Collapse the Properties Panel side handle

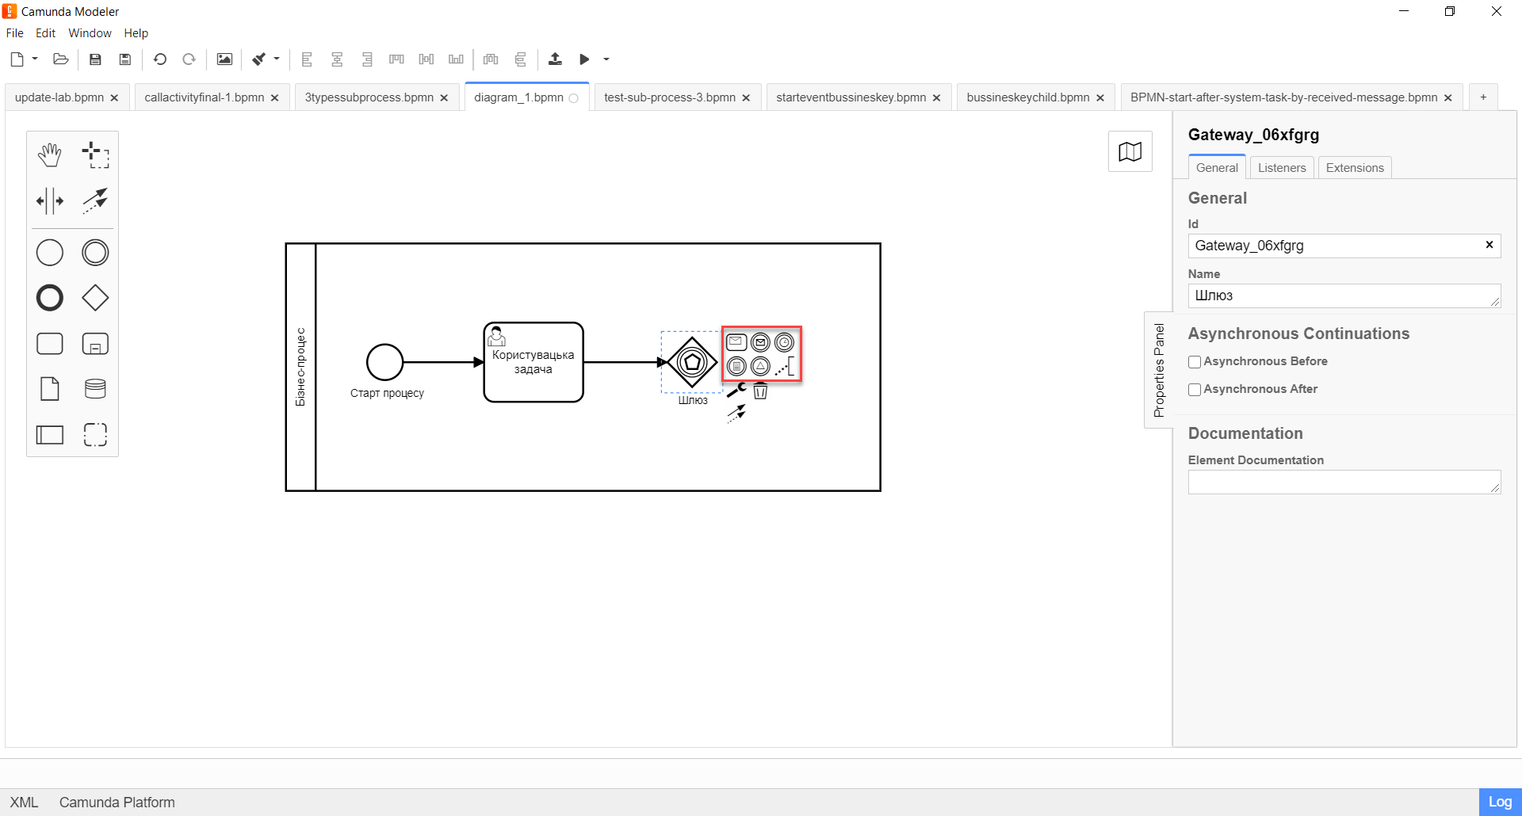1159,370
